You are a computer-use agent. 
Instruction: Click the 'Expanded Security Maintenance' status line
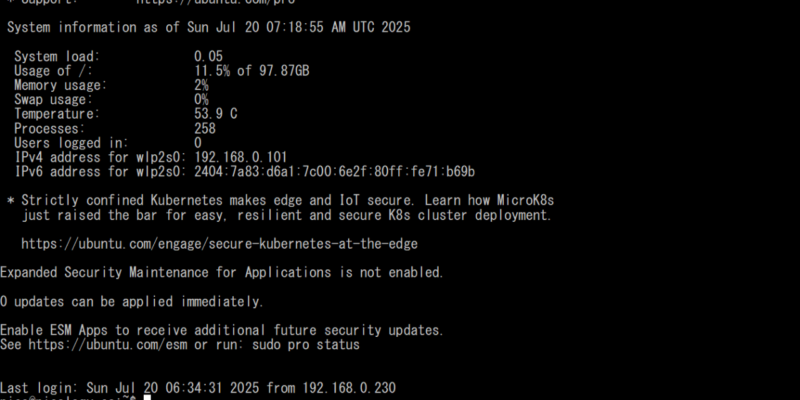[x=222, y=272]
